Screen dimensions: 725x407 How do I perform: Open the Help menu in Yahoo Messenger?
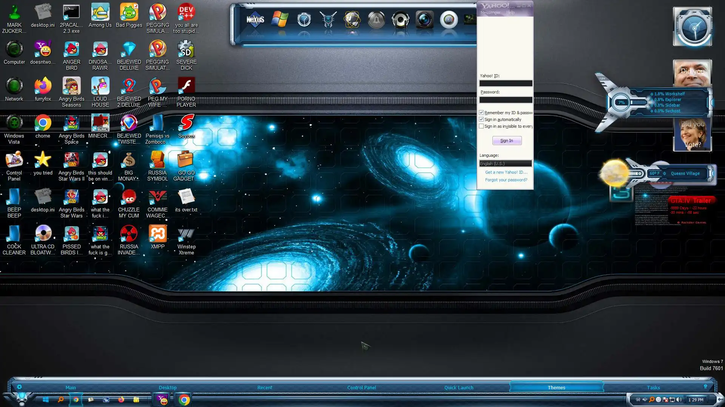510,12
